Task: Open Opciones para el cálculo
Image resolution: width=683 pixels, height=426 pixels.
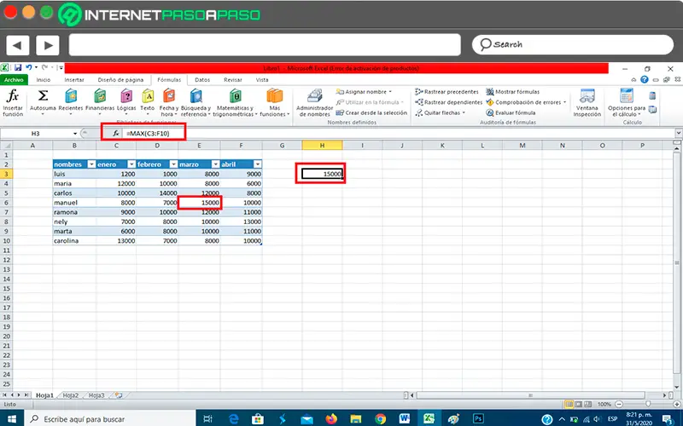Action: pyautogui.click(x=627, y=102)
